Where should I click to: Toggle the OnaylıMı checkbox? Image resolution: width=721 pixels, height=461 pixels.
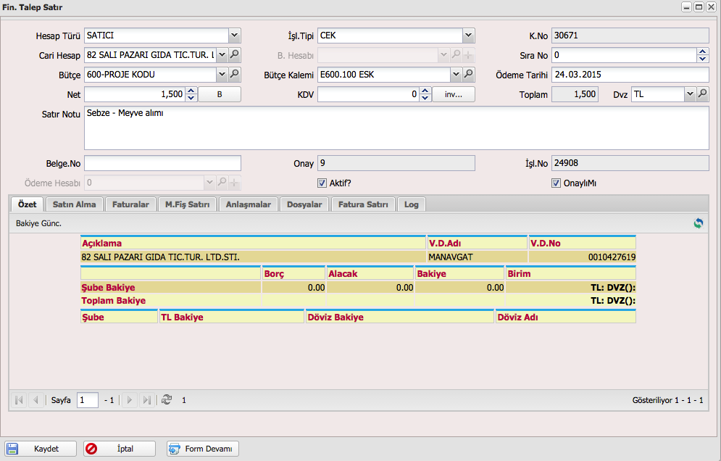pyautogui.click(x=557, y=183)
